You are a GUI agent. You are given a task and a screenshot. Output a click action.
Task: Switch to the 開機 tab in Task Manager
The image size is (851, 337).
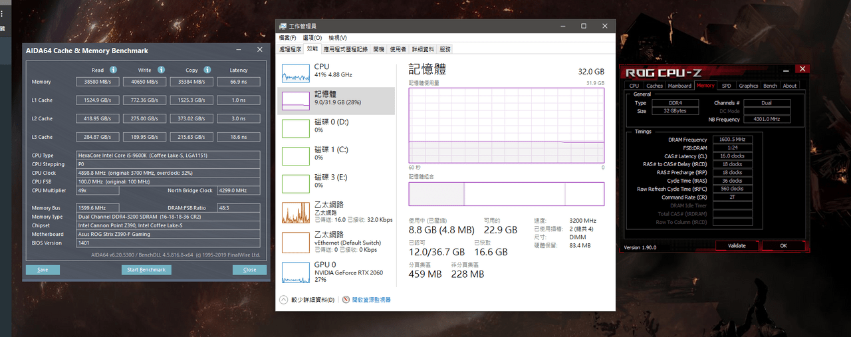[379, 49]
